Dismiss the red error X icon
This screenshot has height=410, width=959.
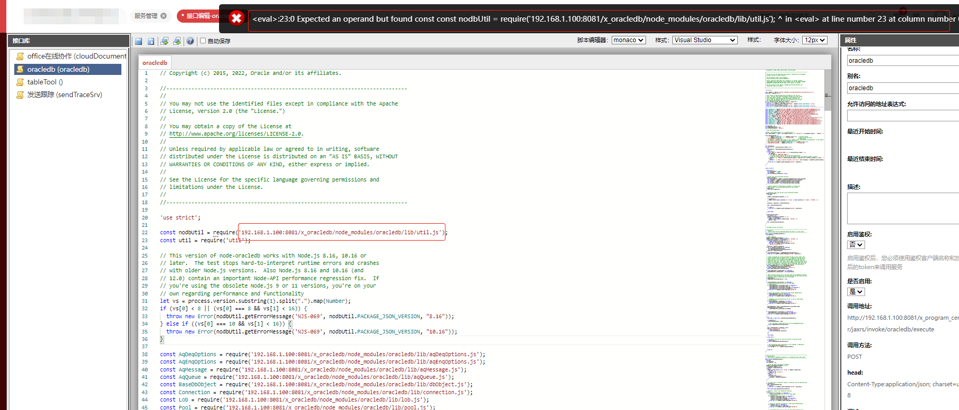[x=236, y=18]
